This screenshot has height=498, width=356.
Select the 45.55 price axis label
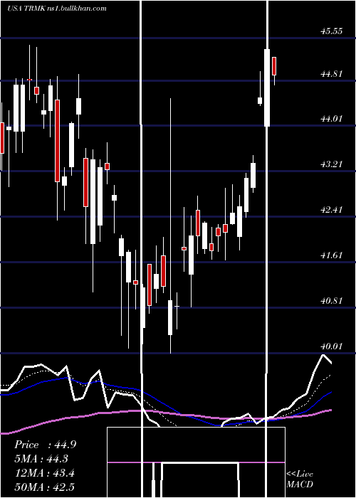[331, 31]
